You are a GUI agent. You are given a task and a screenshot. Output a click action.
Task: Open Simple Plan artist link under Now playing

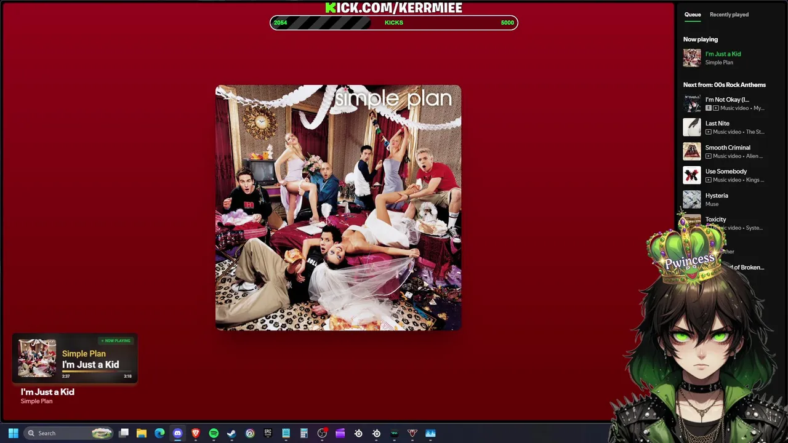pos(719,62)
